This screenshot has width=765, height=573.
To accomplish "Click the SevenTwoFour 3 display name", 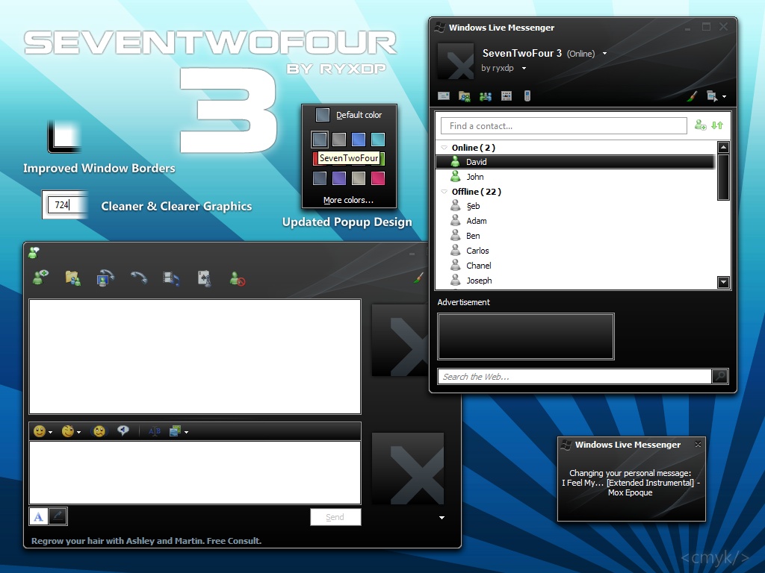I will point(522,53).
